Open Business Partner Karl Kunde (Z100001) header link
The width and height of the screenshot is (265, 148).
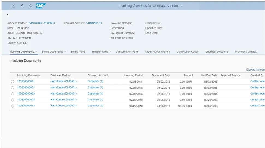(42, 23)
